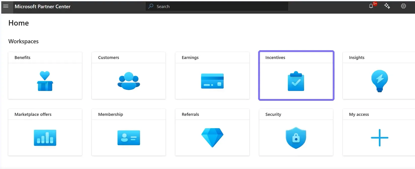Launch the Copilot sparkle icon
This screenshot has height=169, width=415.
coord(387,6)
